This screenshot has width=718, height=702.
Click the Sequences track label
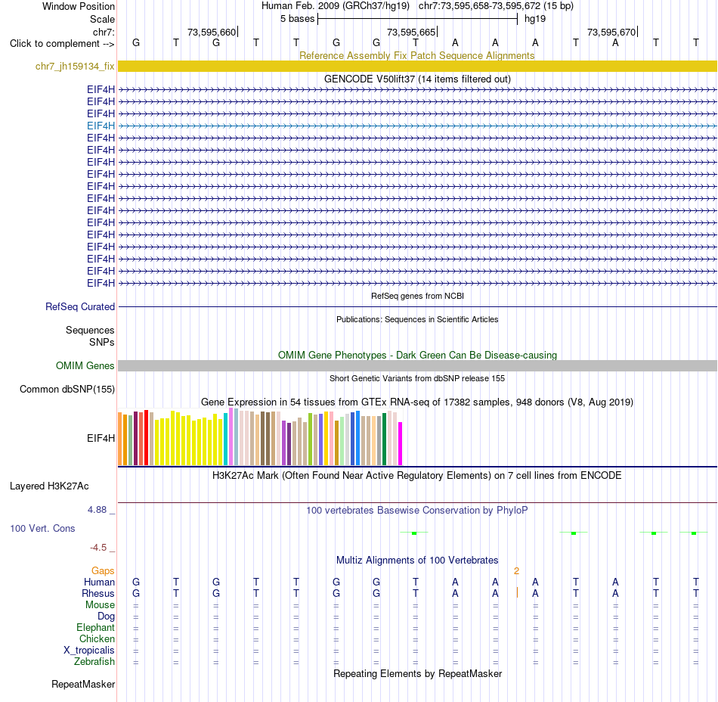point(90,330)
